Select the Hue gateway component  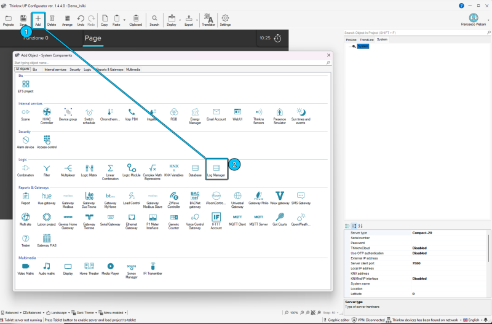point(47,199)
